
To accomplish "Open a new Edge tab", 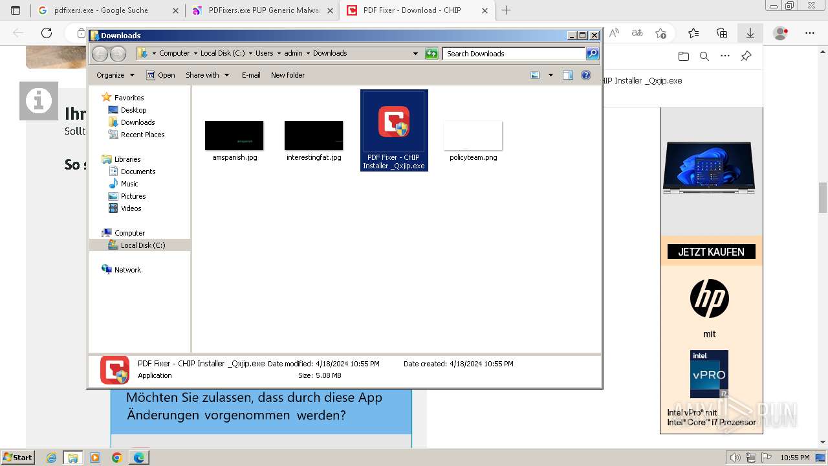I will (x=507, y=10).
